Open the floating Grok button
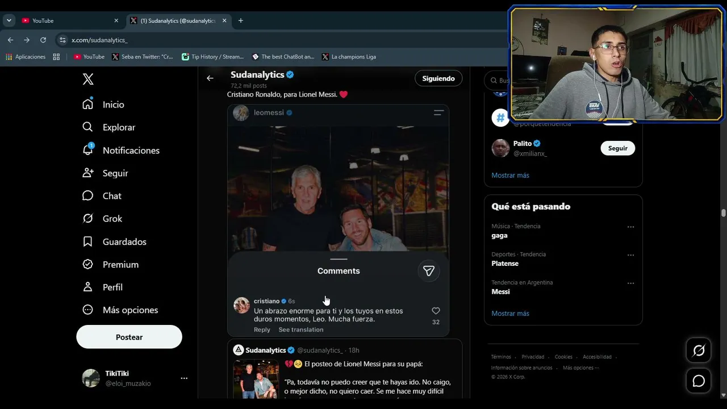This screenshot has width=727, height=409. (x=699, y=350)
